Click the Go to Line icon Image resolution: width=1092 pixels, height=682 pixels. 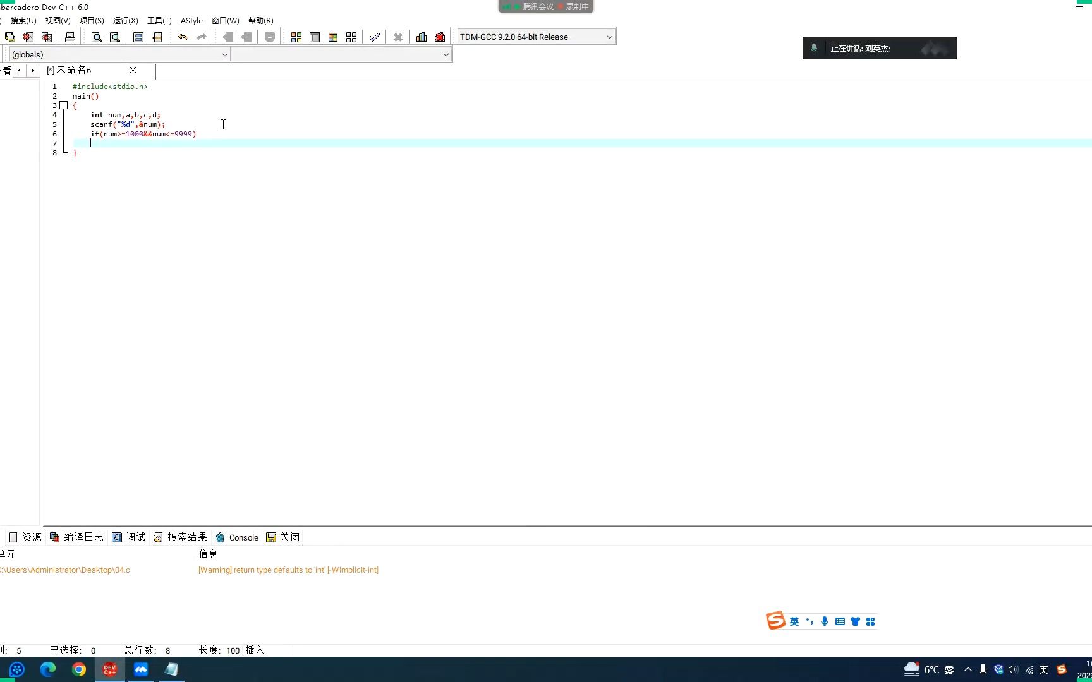157,37
